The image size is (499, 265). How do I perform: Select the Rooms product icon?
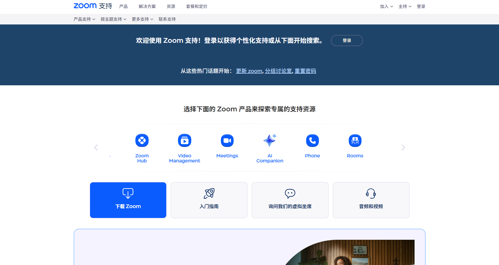click(355, 140)
